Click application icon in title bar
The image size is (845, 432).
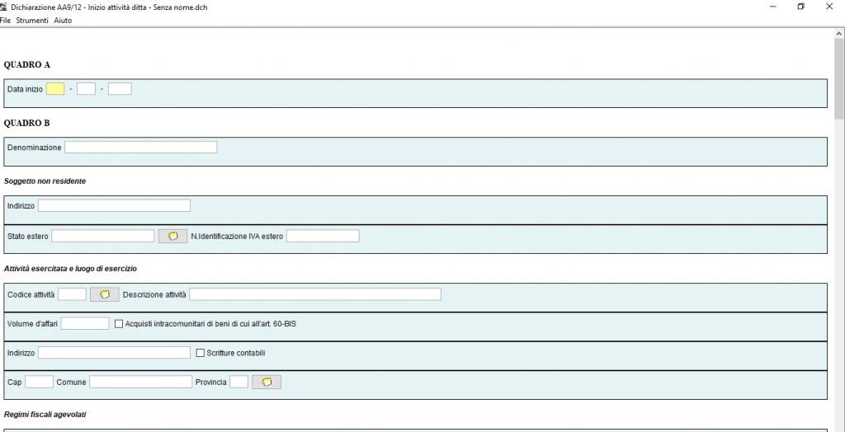point(5,7)
